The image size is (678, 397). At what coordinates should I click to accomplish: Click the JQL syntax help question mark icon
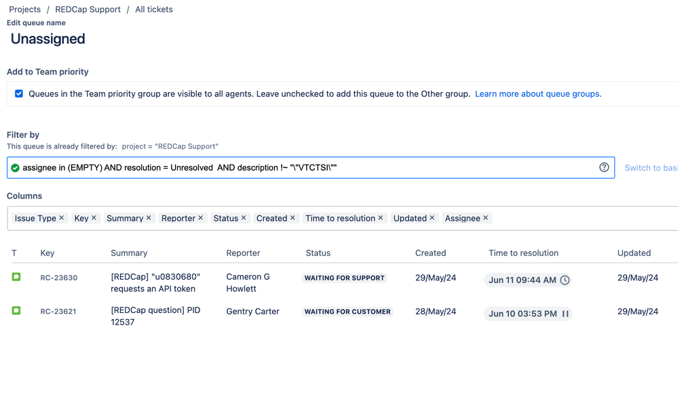(x=604, y=167)
